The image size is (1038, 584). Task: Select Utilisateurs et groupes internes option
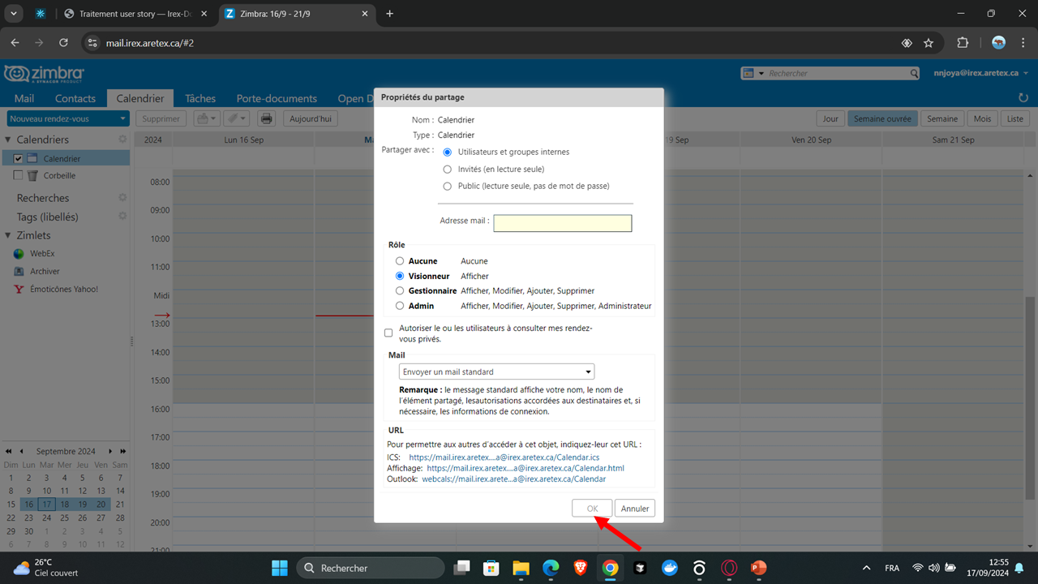[x=448, y=152]
